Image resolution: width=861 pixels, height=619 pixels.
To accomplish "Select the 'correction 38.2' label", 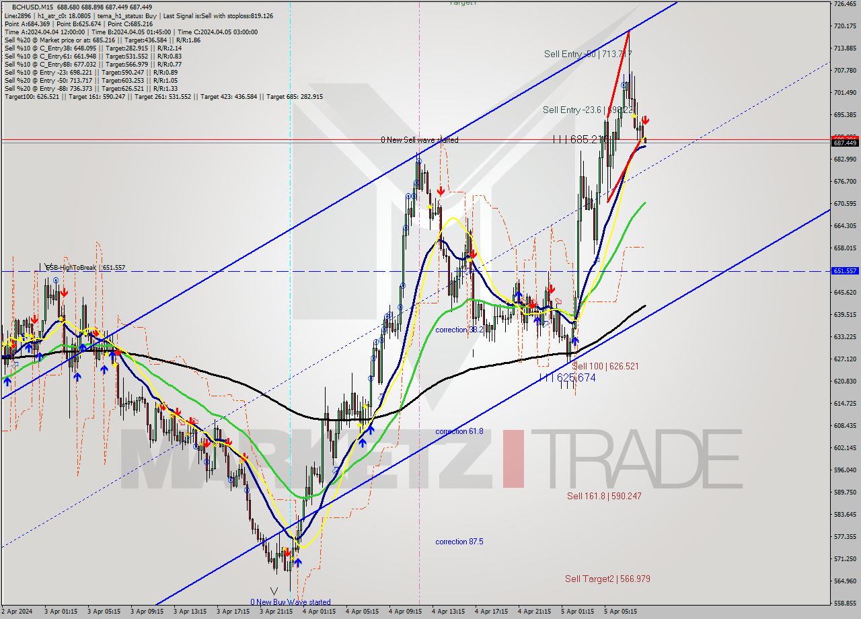I will point(459,330).
